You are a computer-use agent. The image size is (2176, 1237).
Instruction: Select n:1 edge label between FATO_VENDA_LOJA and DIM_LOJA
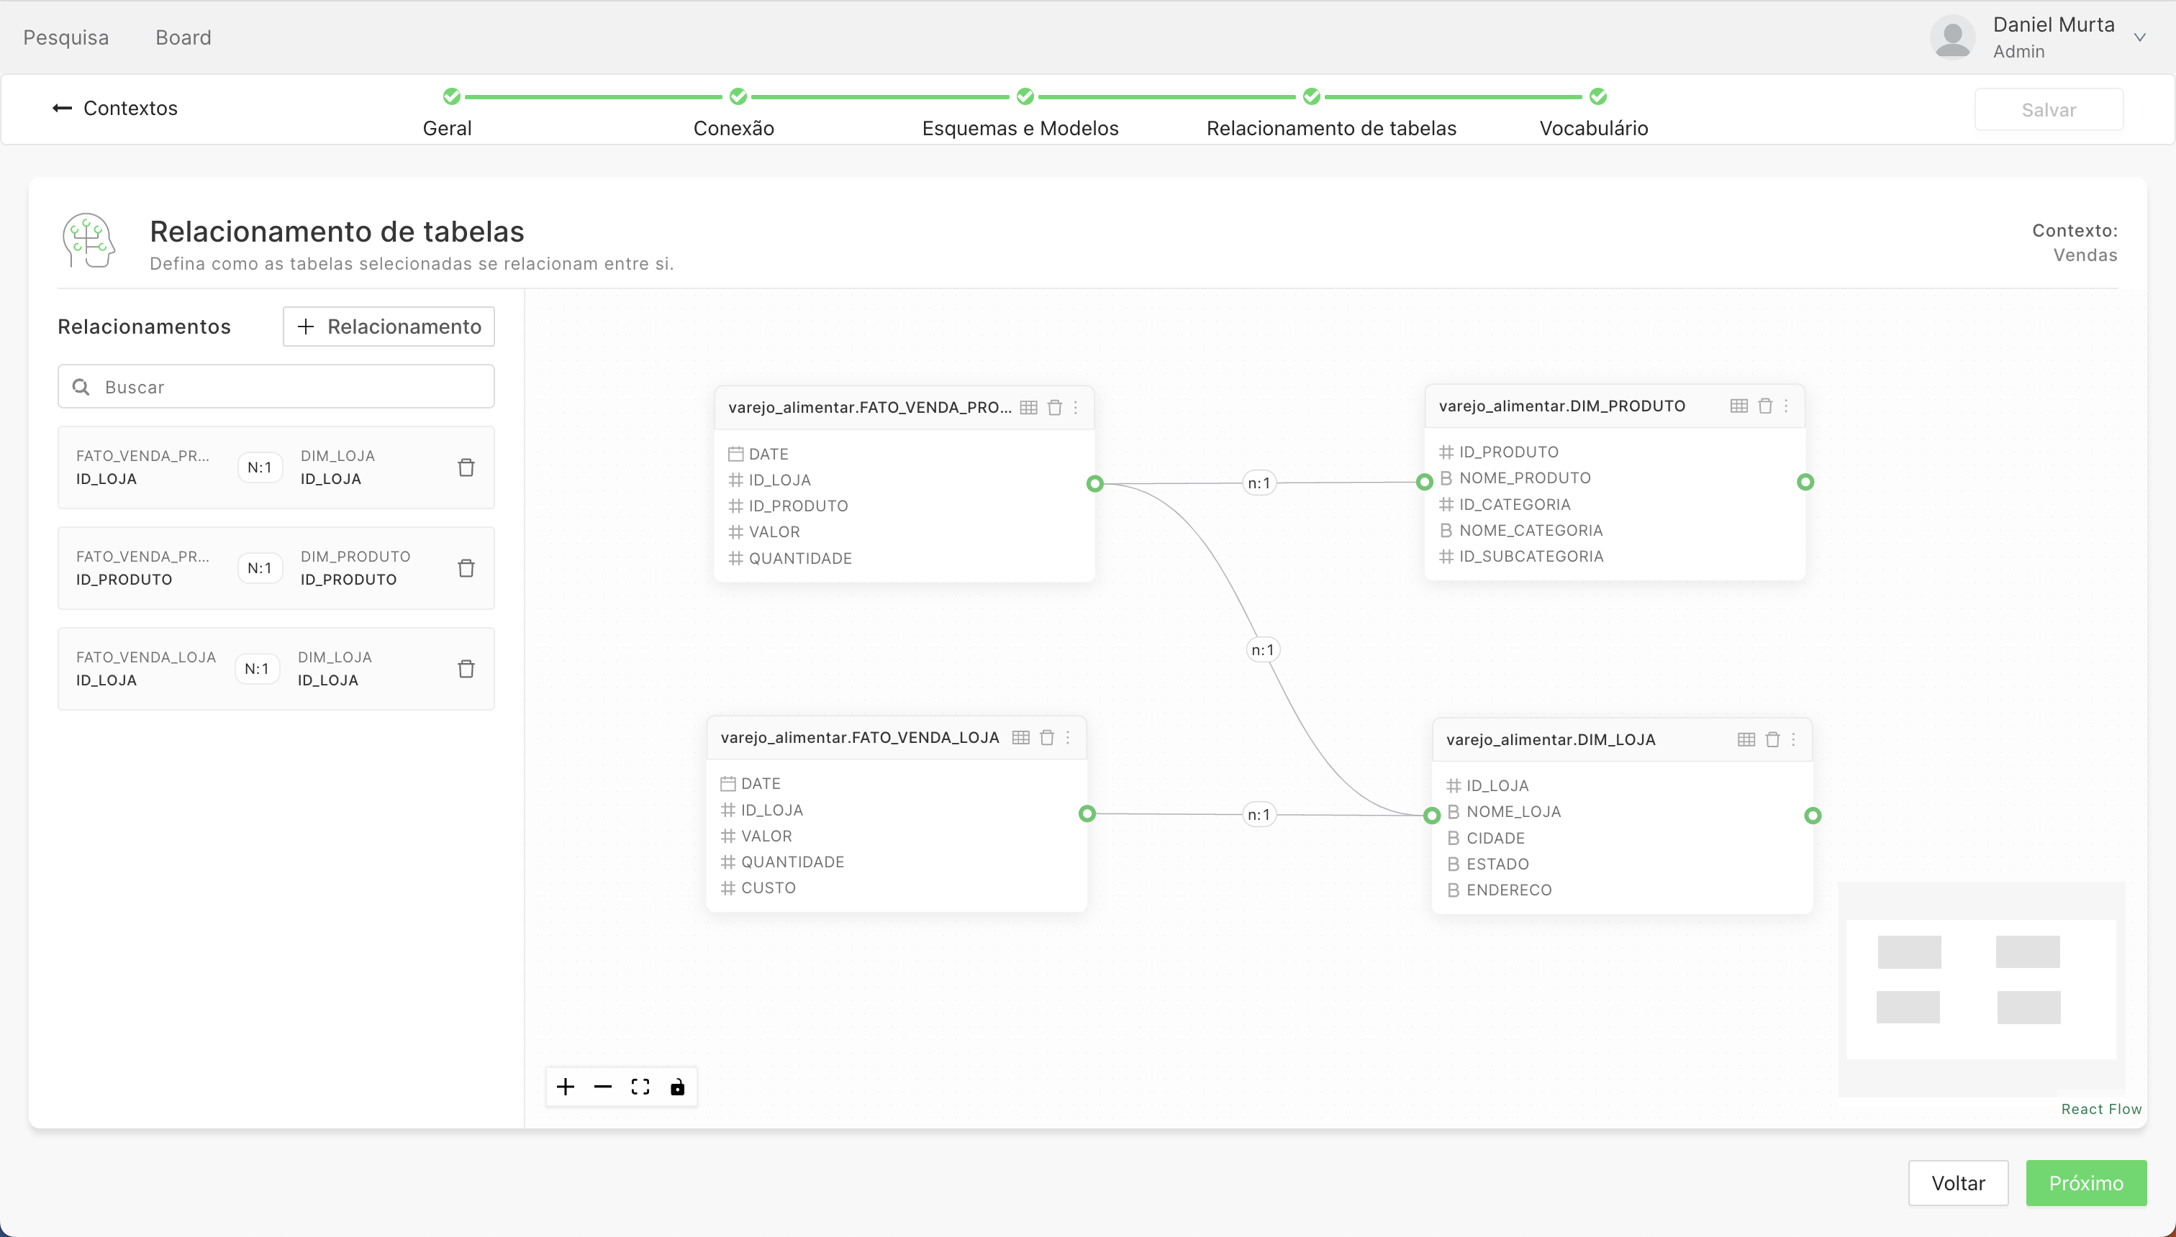(x=1259, y=815)
